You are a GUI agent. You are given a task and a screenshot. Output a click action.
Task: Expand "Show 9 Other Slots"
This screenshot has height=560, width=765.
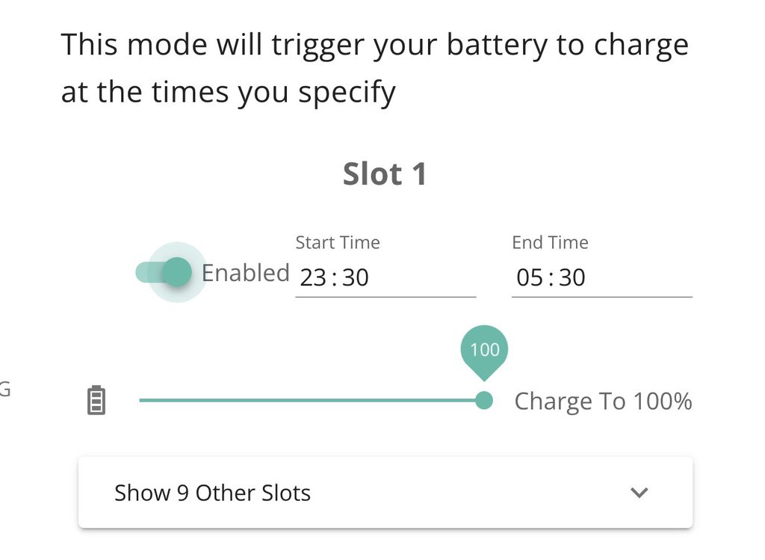(x=212, y=493)
